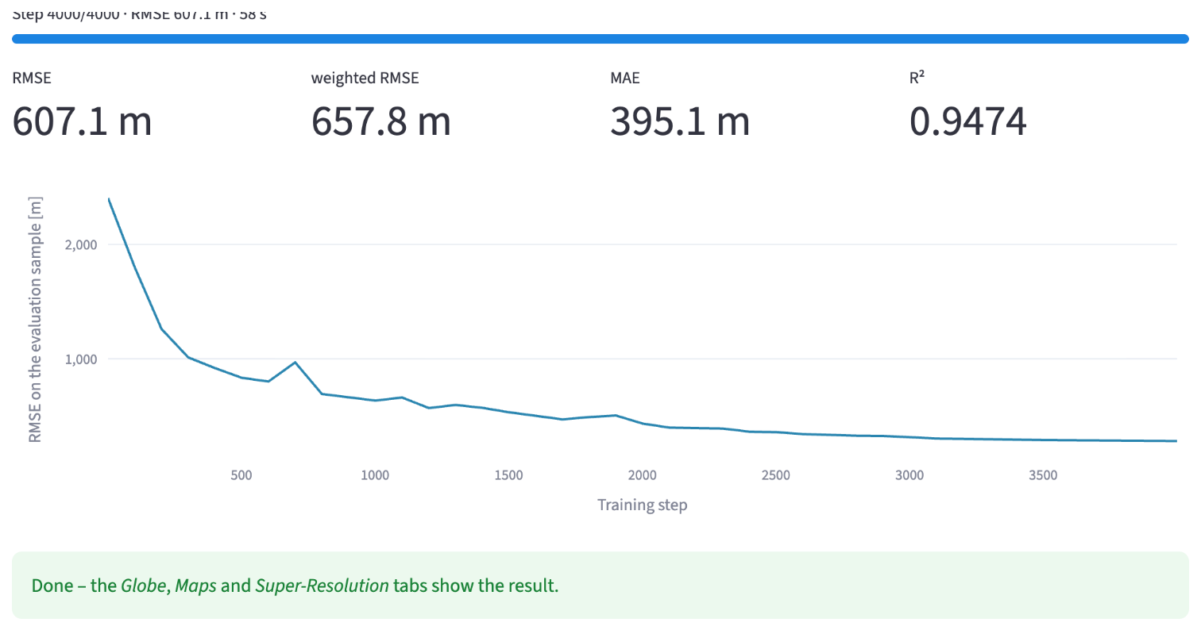
Task: Click the 2,000 tick on the y-axis
Action: [x=80, y=244]
